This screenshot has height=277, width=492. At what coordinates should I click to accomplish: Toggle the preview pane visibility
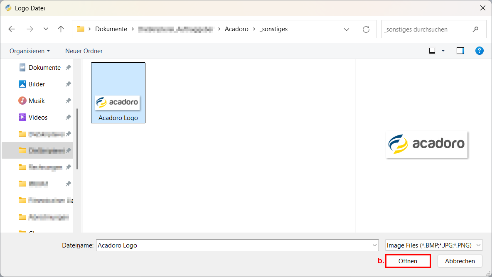tap(460, 50)
